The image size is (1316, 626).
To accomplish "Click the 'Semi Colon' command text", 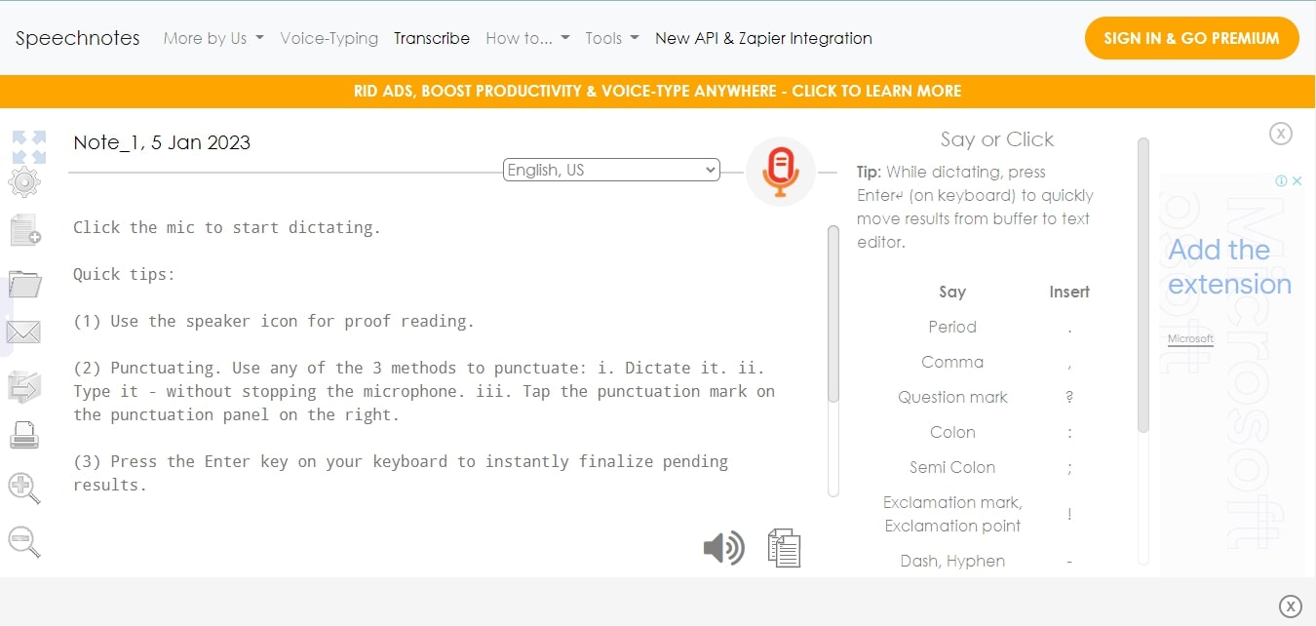I will tap(952, 467).
